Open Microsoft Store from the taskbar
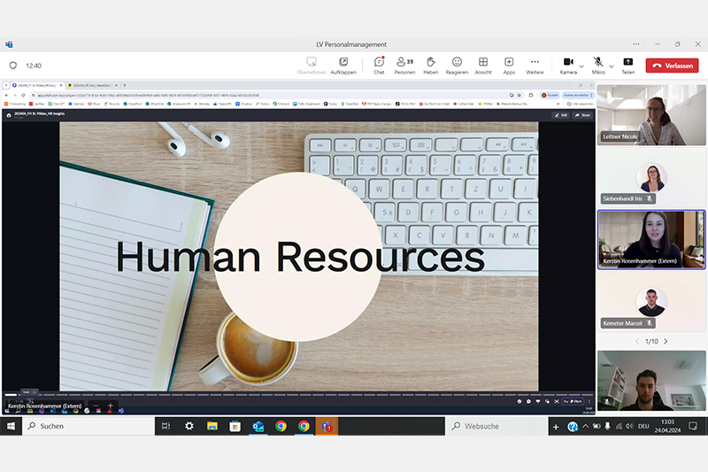Screen dimensions: 708x472 [x=235, y=426]
